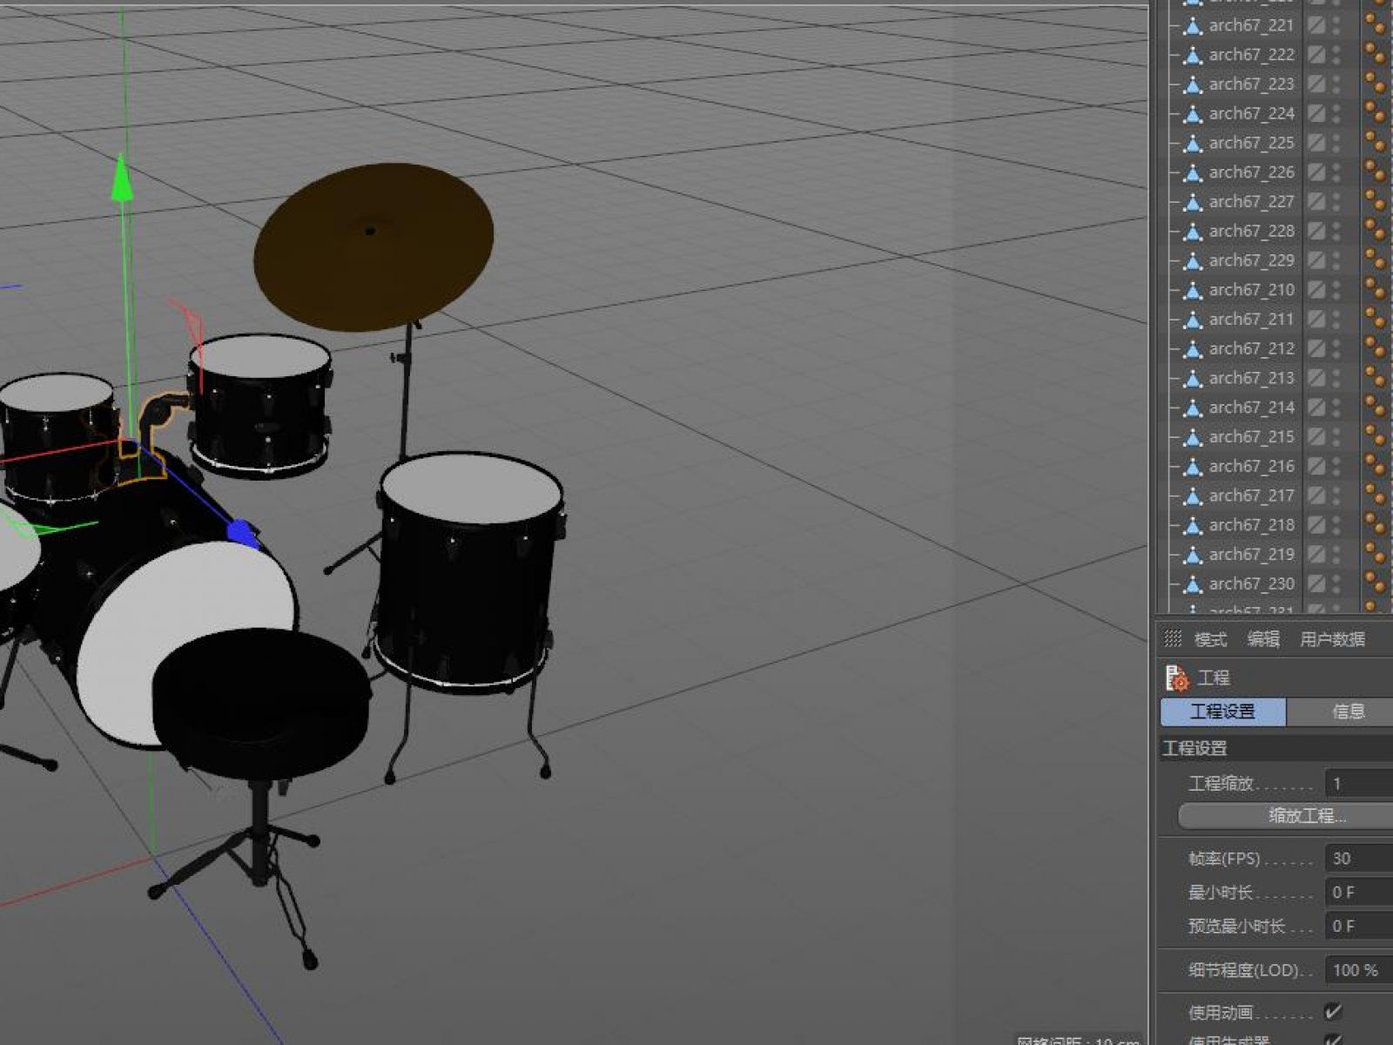This screenshot has width=1393, height=1045.
Task: Click the 工程缩放 value field
Action: 1358,783
